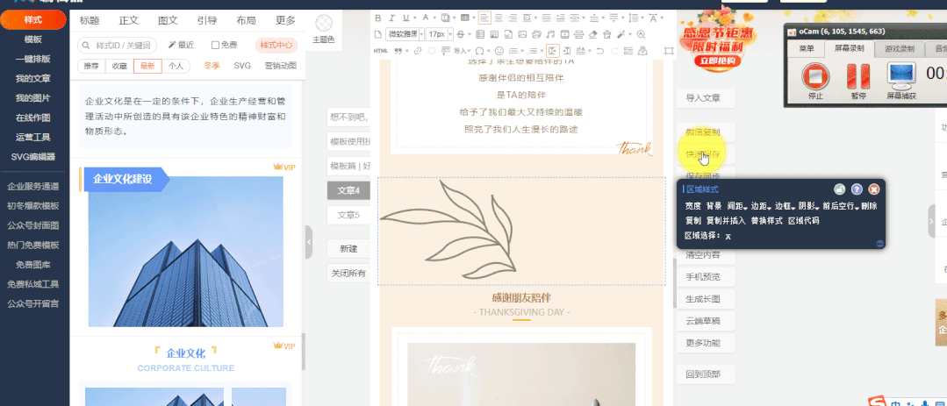Pick the 主题色 theme color swatch

point(325,25)
